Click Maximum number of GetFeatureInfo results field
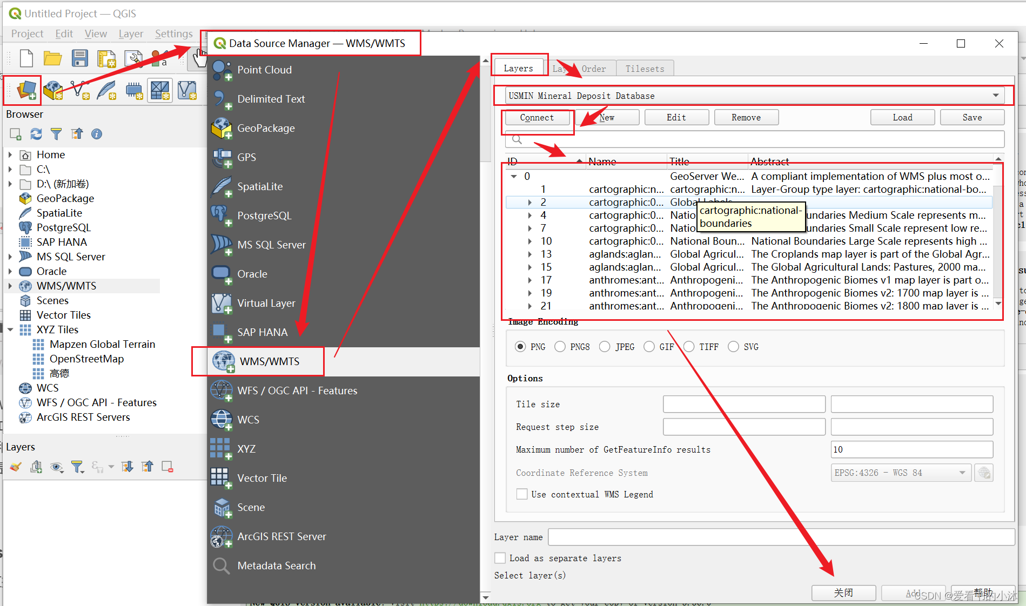Image resolution: width=1026 pixels, height=606 pixels. (911, 449)
